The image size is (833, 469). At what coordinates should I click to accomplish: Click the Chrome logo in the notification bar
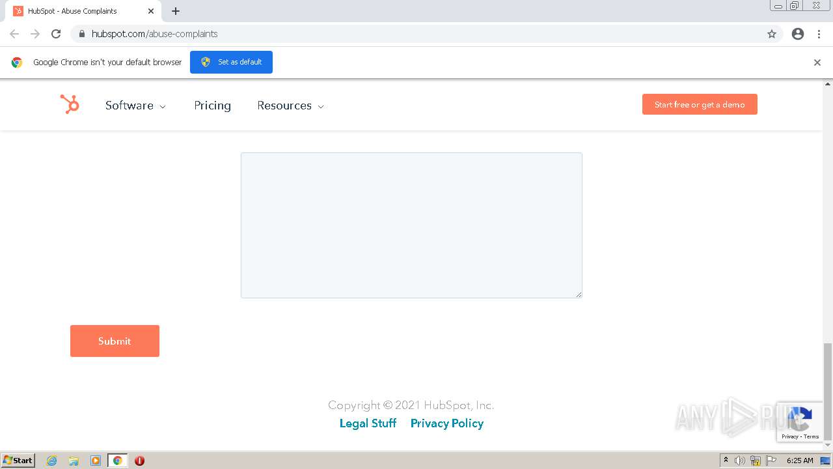(x=17, y=63)
